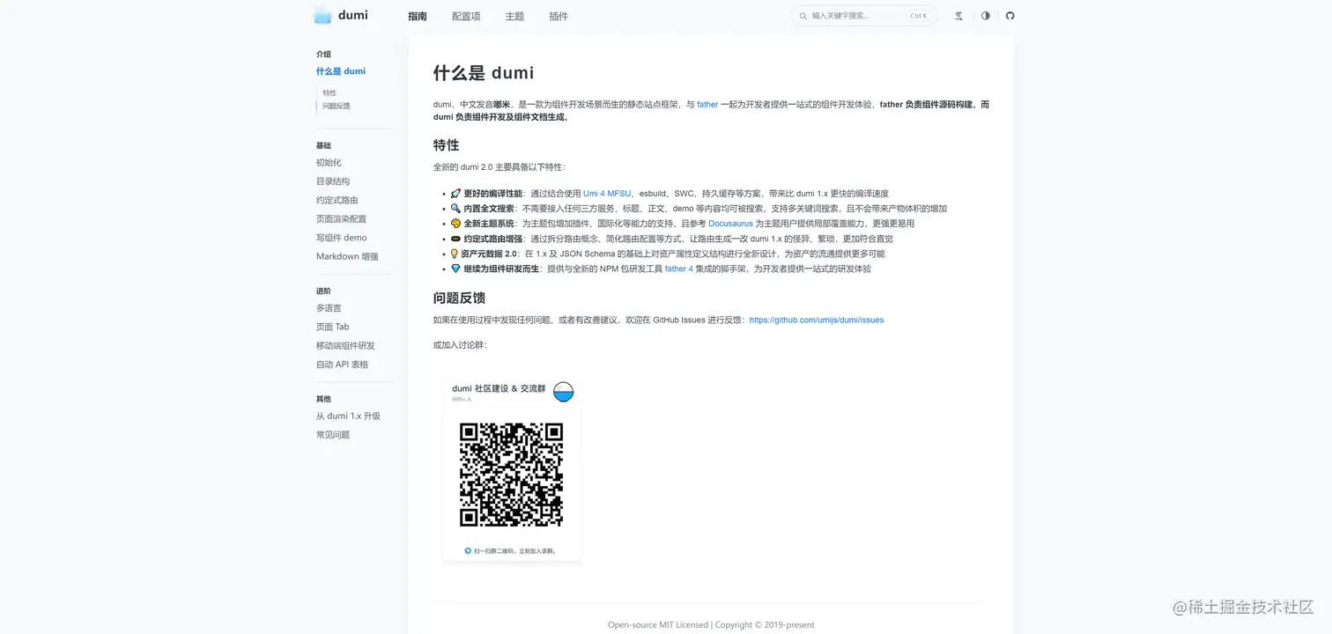Click the Open-source MIT Licensed footer text

click(658, 625)
